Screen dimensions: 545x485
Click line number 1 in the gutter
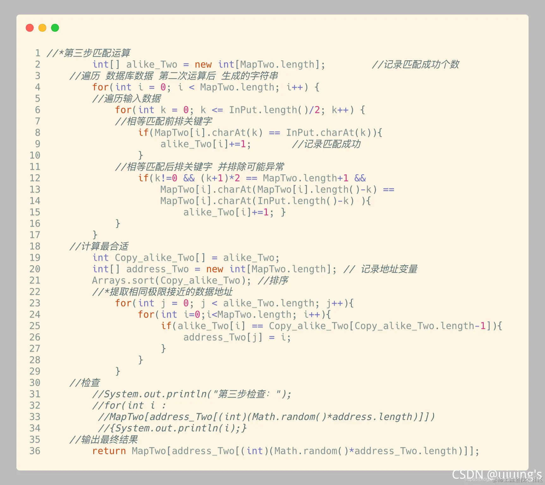[38, 53]
